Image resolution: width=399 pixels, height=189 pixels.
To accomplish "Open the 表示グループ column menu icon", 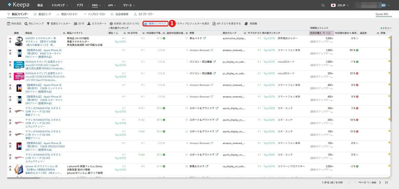I will tap(245, 33).
